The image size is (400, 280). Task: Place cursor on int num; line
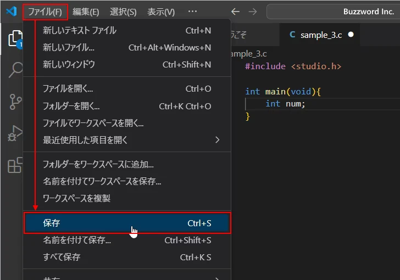(x=285, y=104)
